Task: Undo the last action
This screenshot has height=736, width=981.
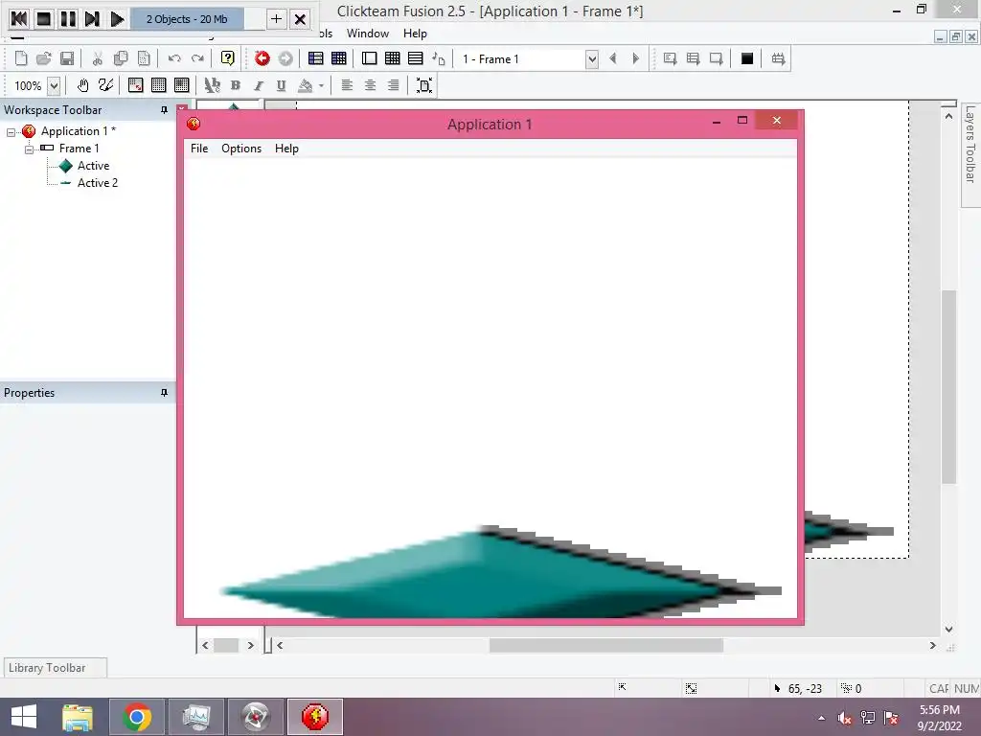Action: click(174, 58)
